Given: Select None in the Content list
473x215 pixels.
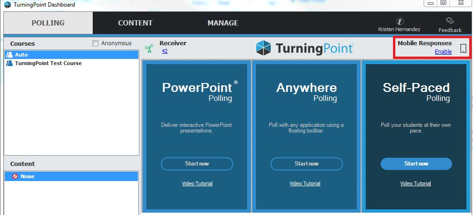Looking at the screenshot, I should click(x=72, y=176).
